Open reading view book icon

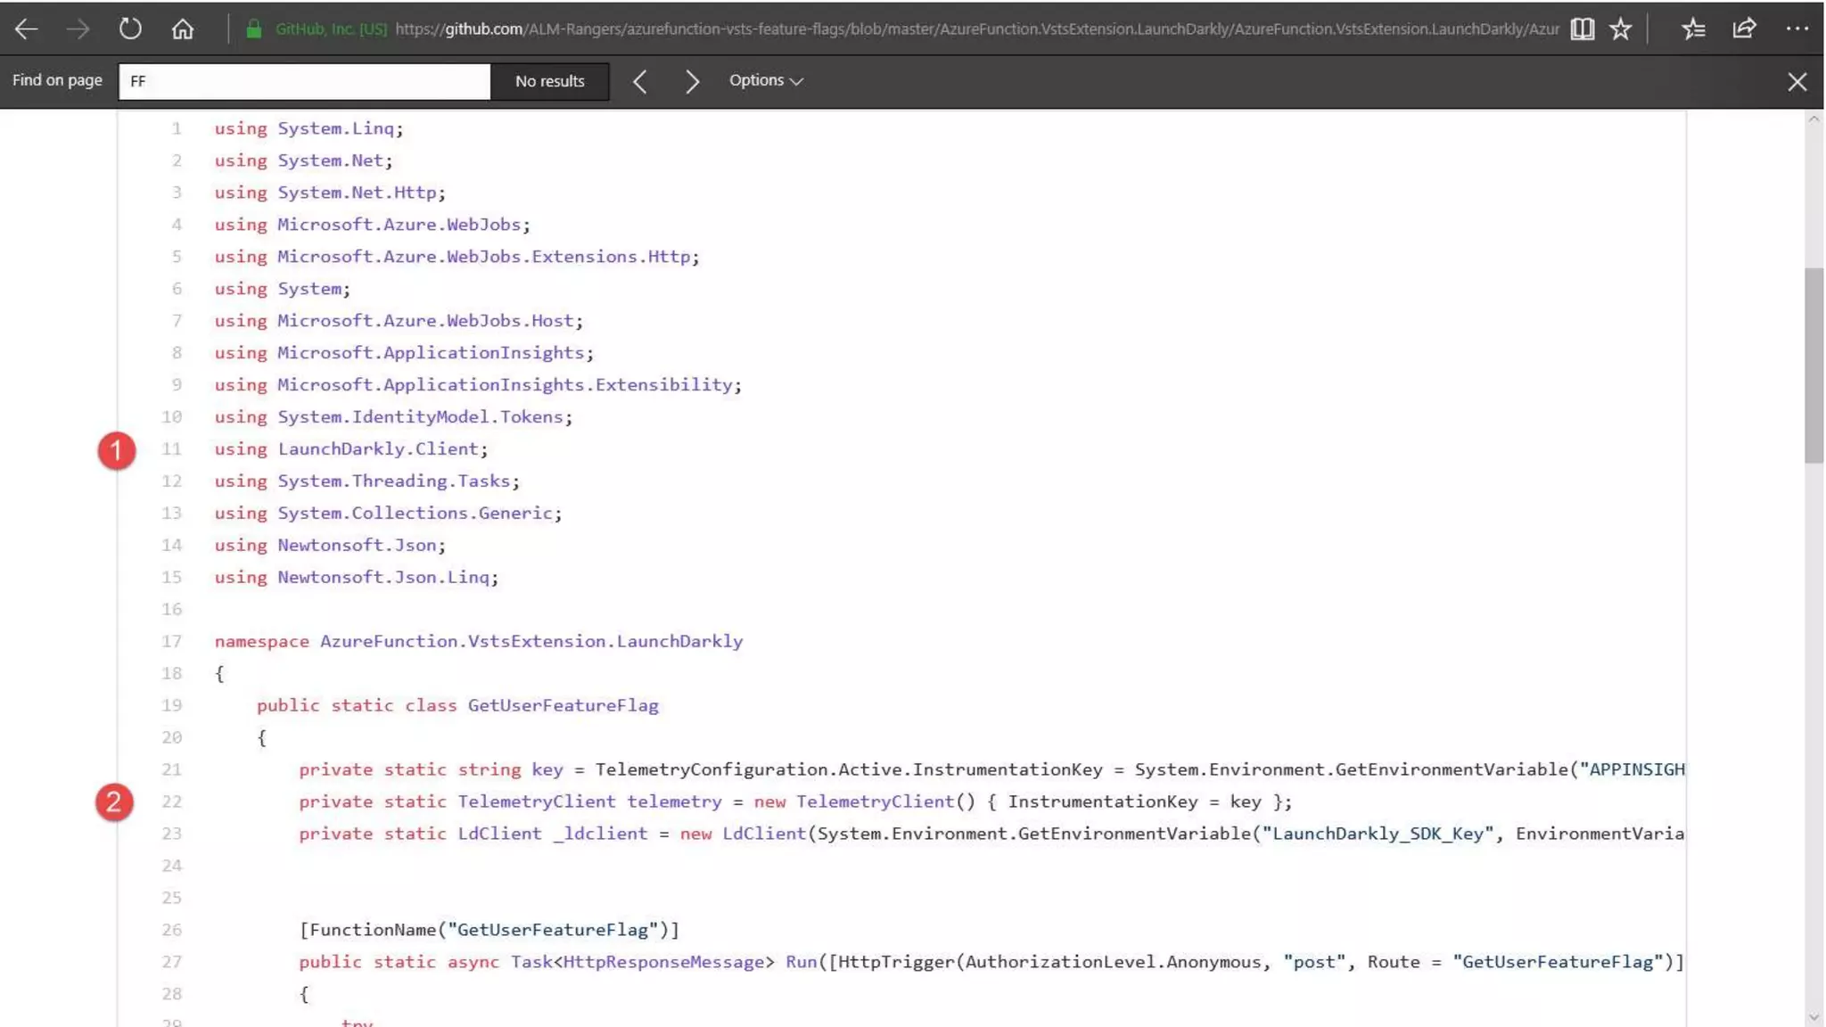click(1582, 29)
